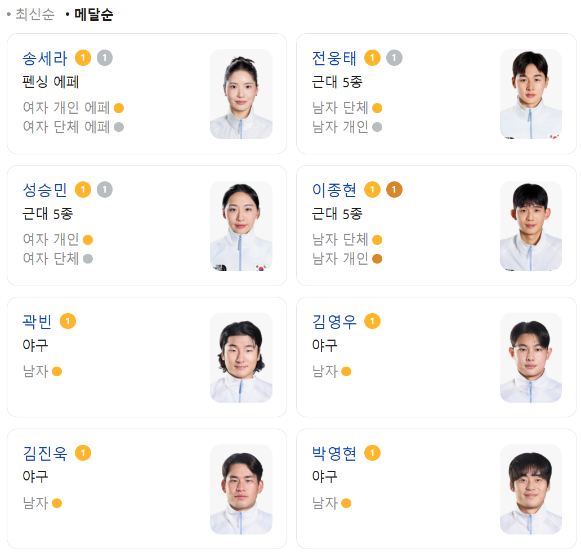Select the 메달순 medal-order sort tab
Screen dimensions: 581x557
[x=93, y=15]
